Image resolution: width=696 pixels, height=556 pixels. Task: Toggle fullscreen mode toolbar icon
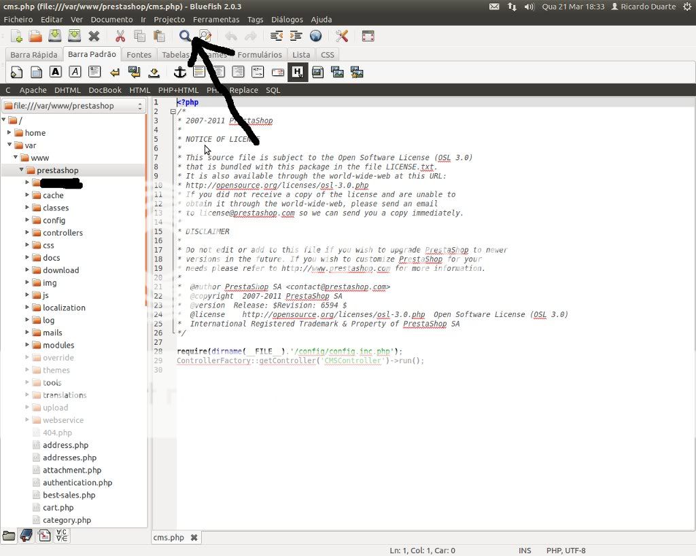point(368,36)
